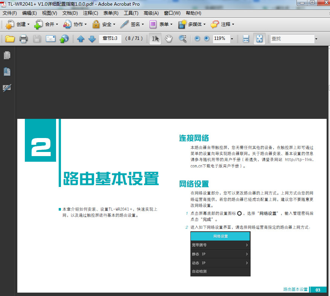Click the email document icon
330x296 pixels.
click(x=50, y=38)
